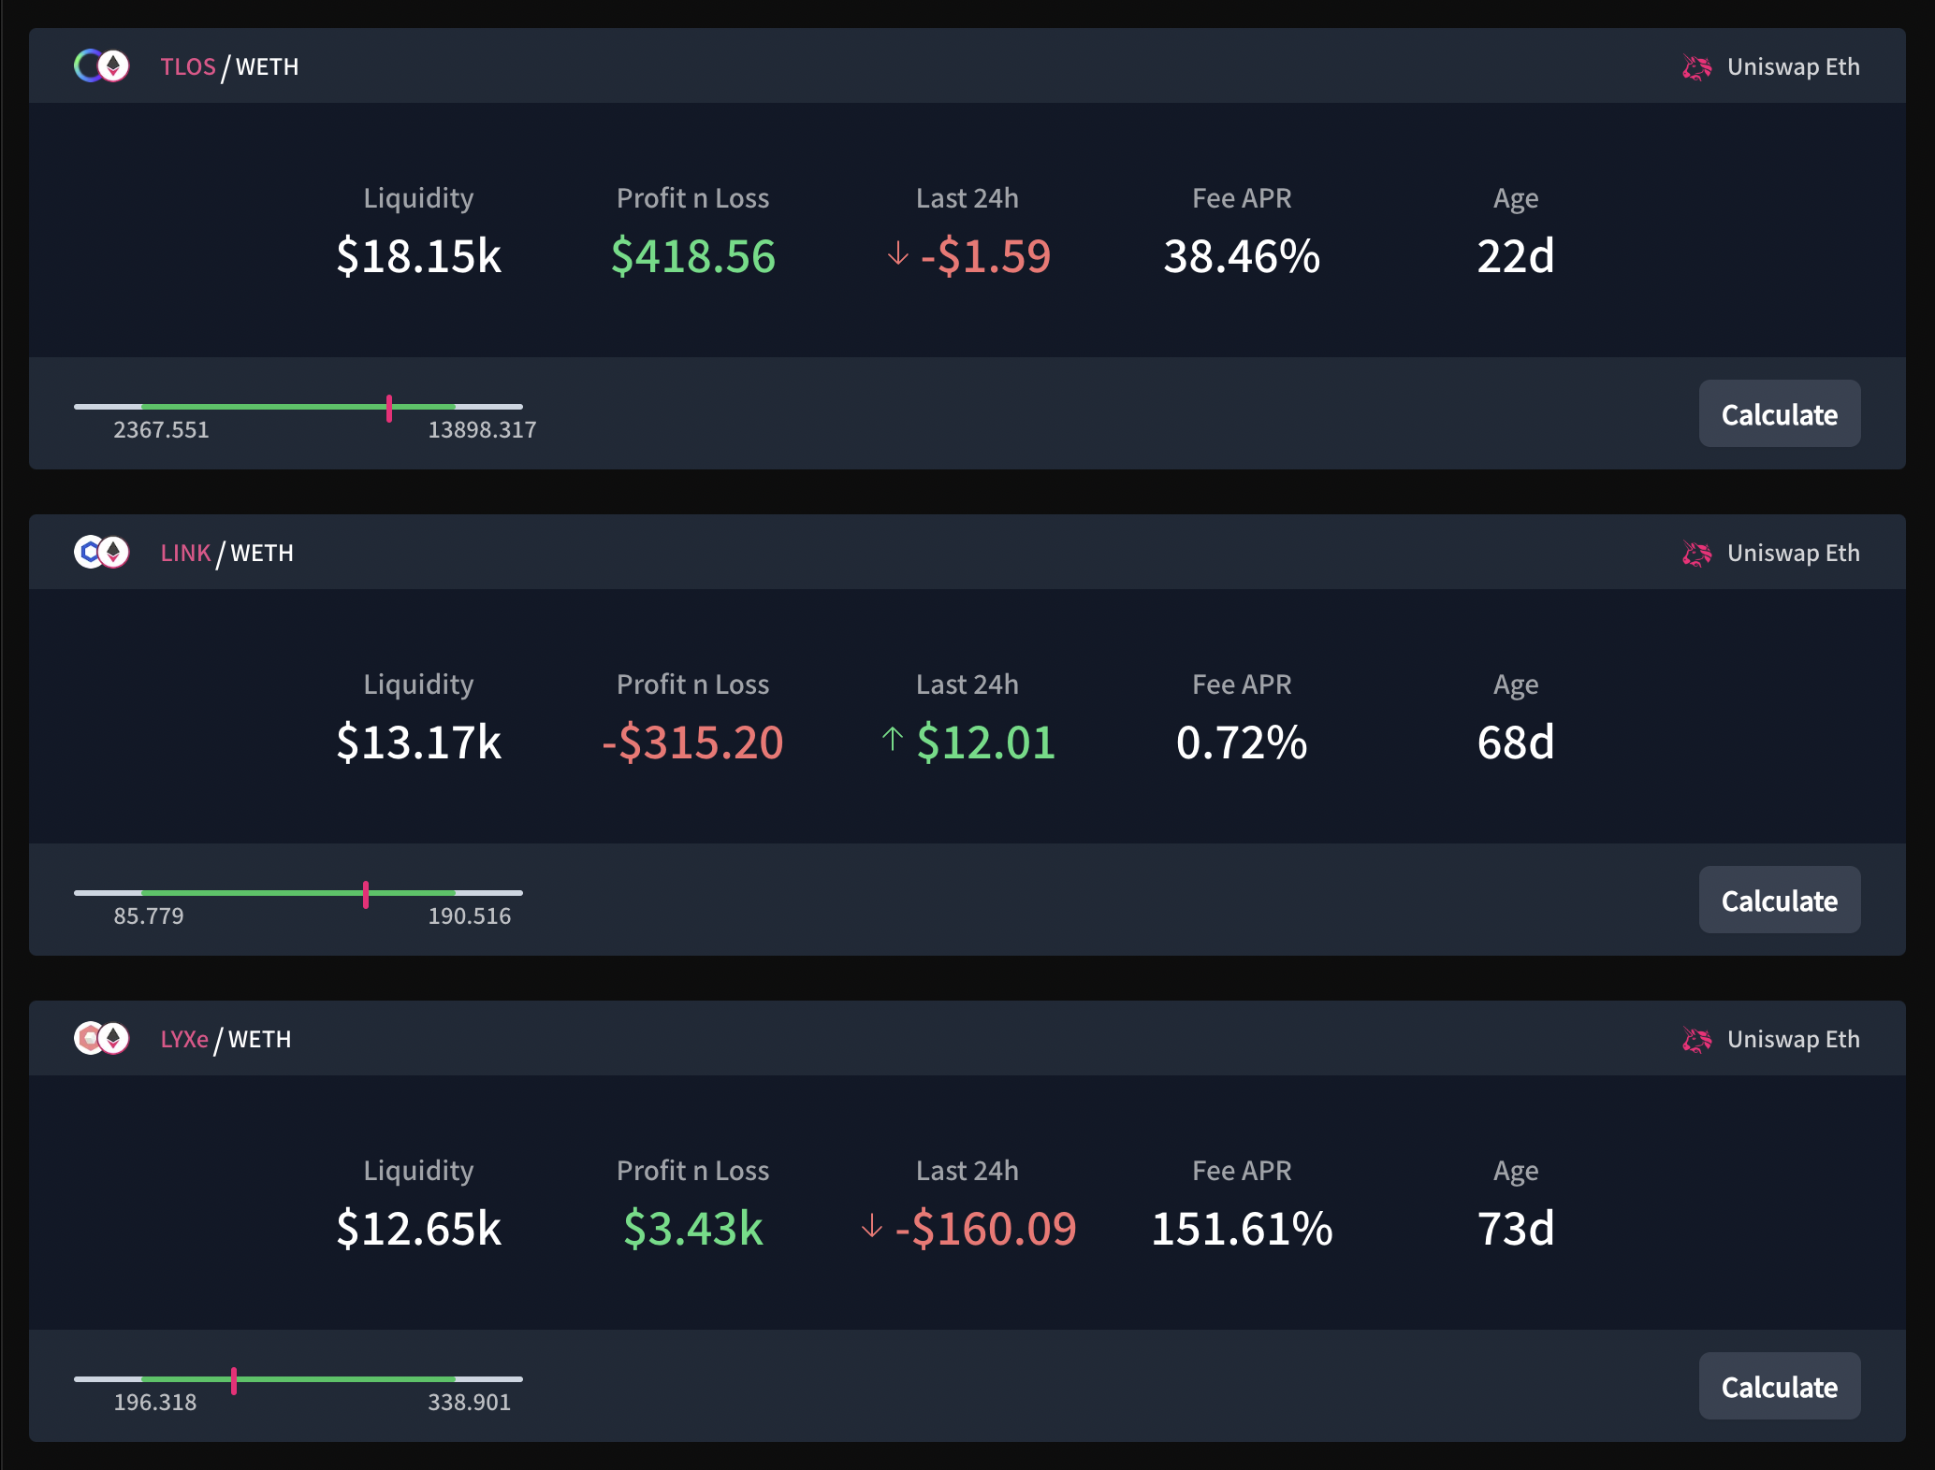Click the down arrow beside -$160.09
Image resolution: width=1935 pixels, height=1470 pixels.
coord(871,1226)
